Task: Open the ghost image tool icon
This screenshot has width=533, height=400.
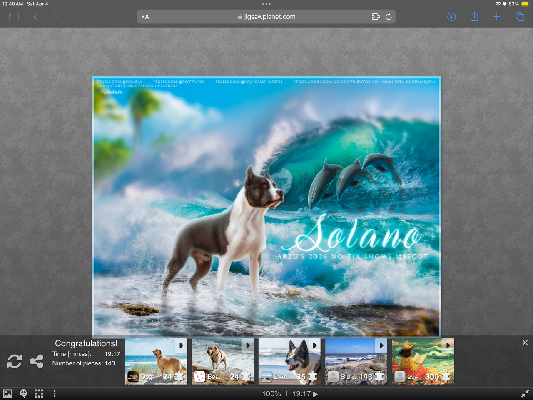Action: 24,394
